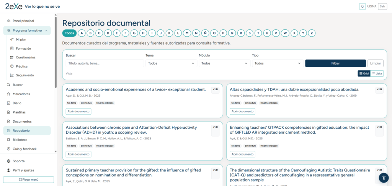Select the Todos alphabet filter
This screenshot has width=392, height=186.
point(70,33)
